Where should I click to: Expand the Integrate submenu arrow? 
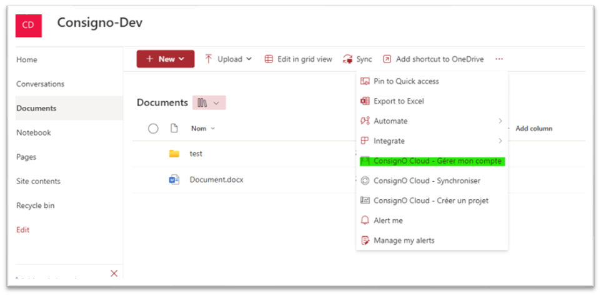(x=500, y=141)
